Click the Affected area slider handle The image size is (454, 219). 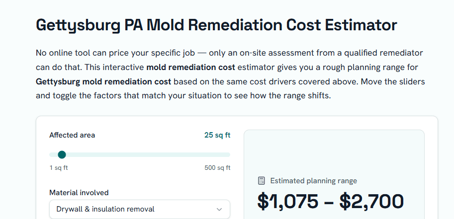(x=62, y=155)
